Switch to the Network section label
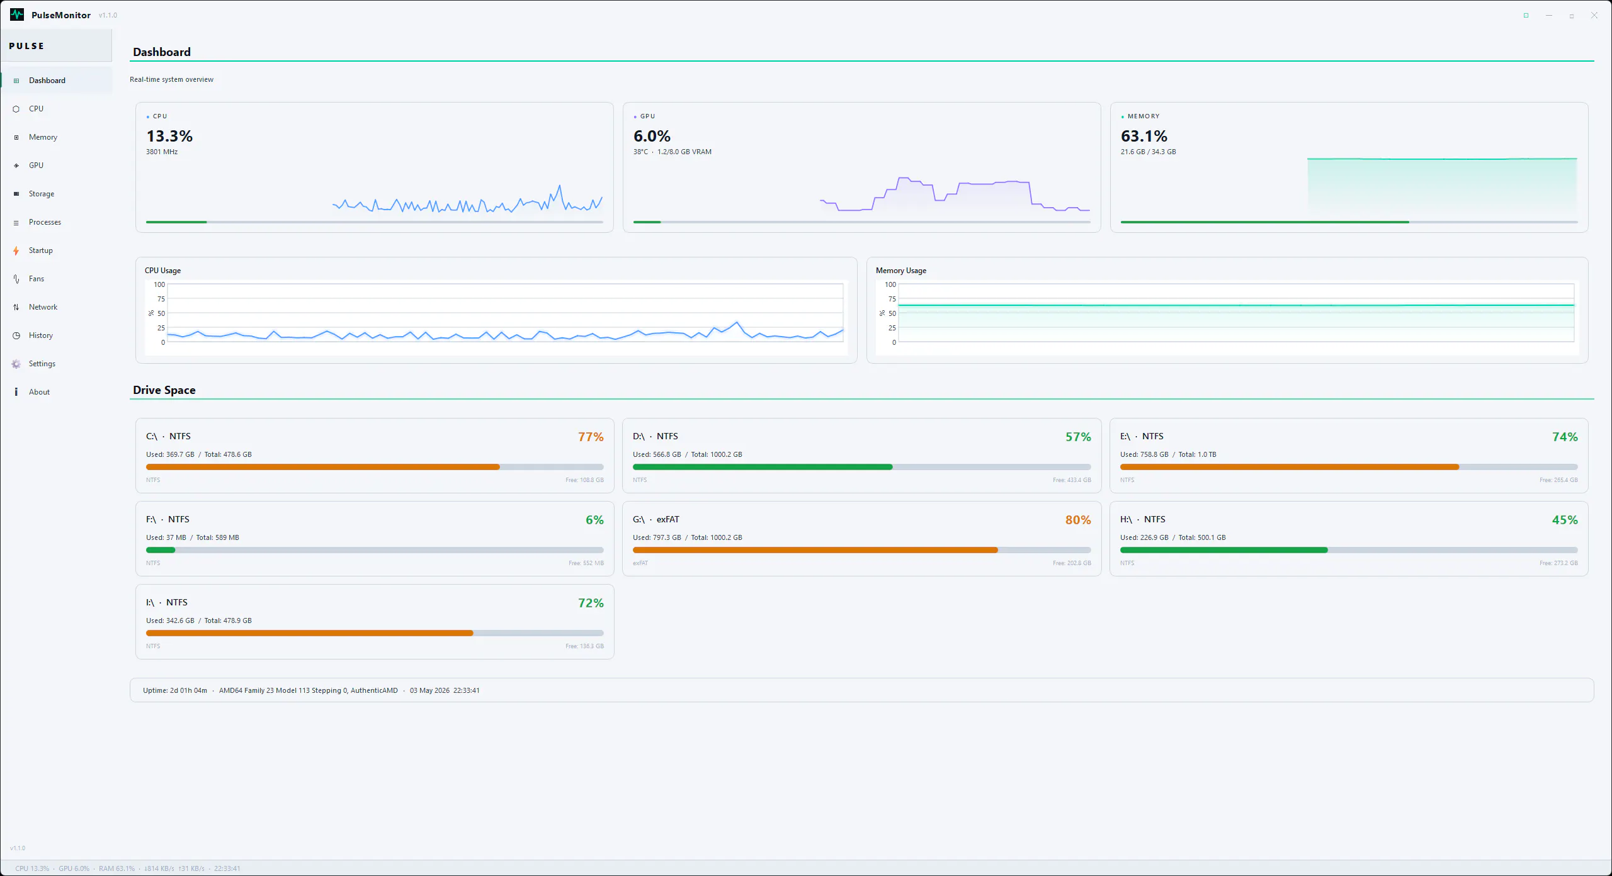 click(43, 307)
